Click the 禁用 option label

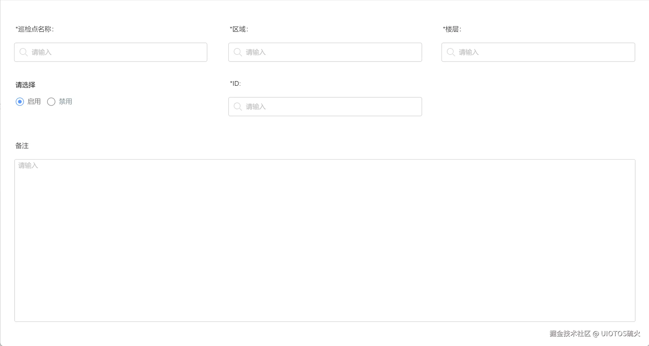[66, 102]
